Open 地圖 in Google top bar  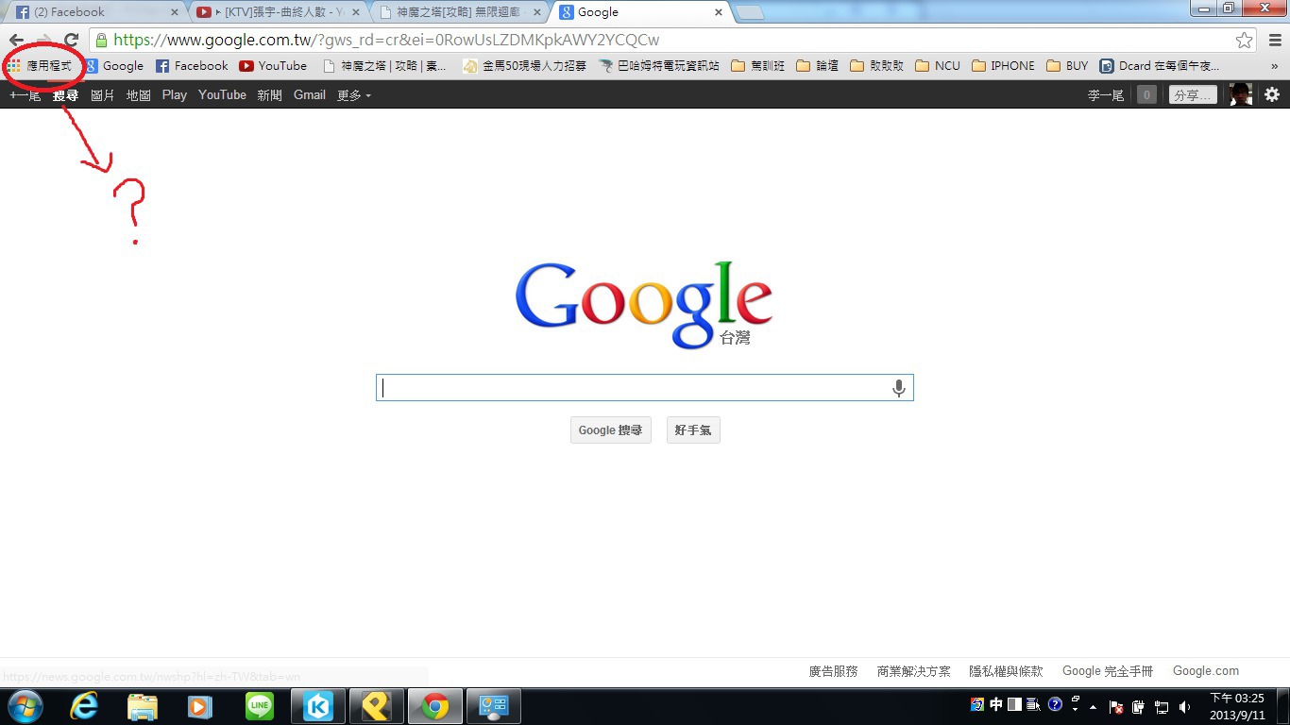pyautogui.click(x=139, y=94)
